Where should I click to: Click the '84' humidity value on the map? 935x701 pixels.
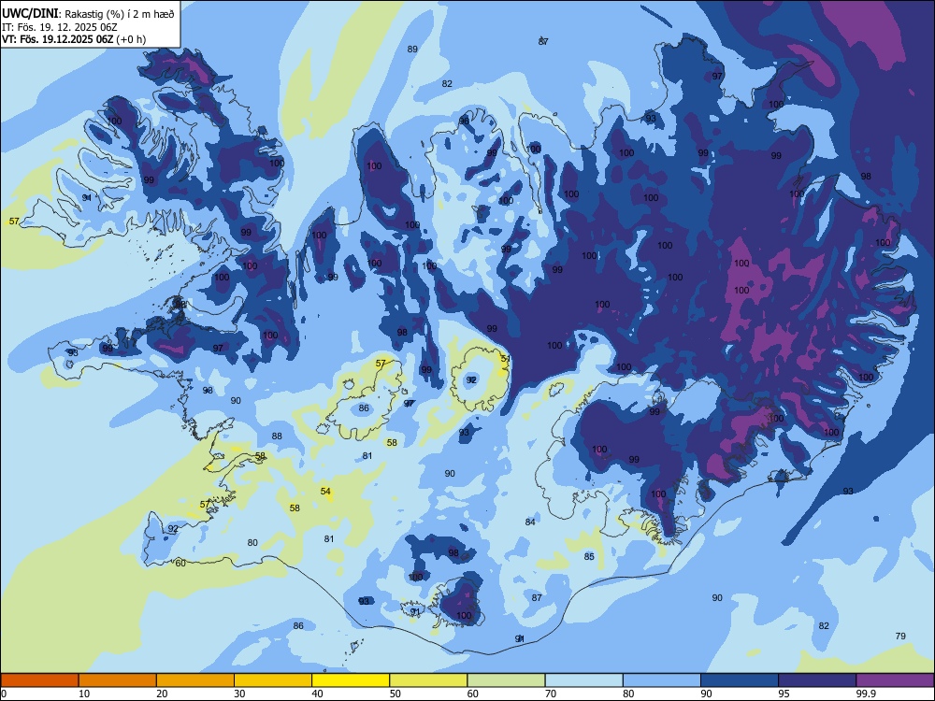pyautogui.click(x=530, y=522)
